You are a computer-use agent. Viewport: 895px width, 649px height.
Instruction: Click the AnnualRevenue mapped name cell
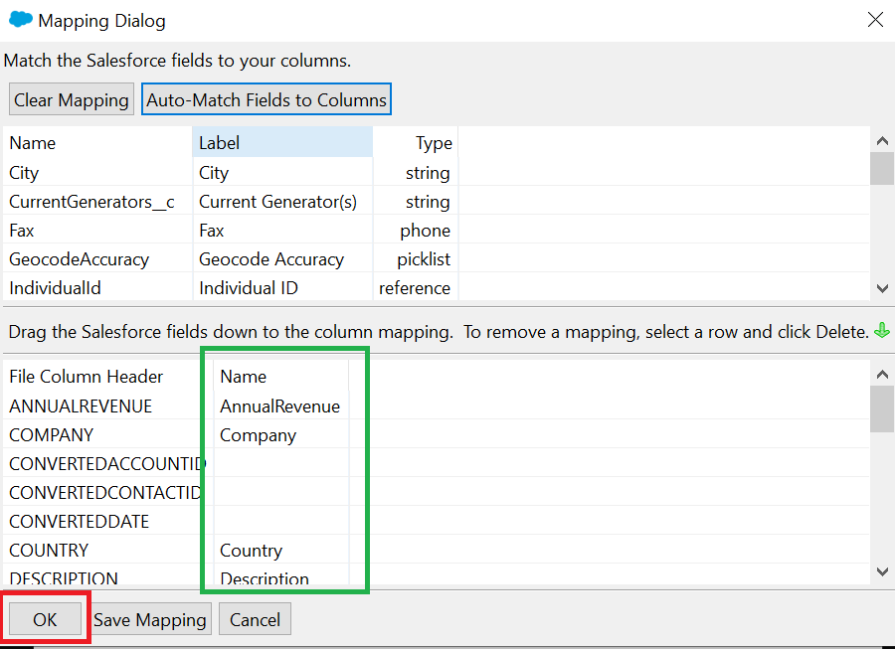[280, 406]
